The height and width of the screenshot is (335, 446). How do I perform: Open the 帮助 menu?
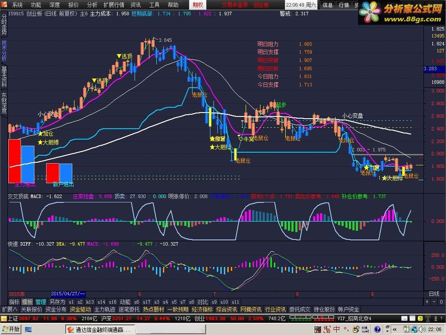pos(173,5)
